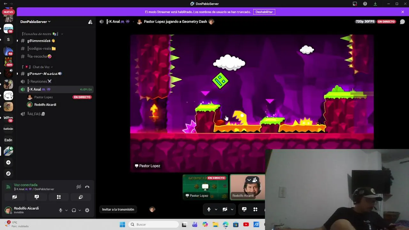
Task: Open YouTube app from taskbar
Action: tap(246, 225)
